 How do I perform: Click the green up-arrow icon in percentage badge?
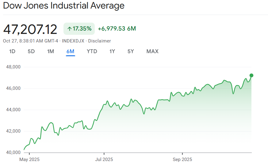point(69,29)
